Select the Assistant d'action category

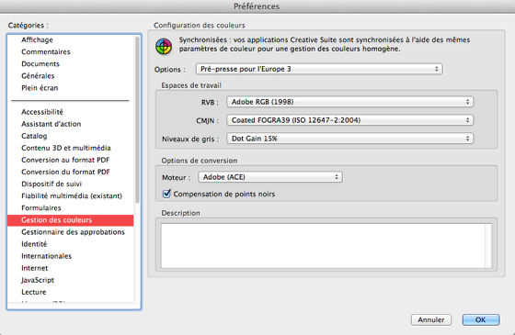pyautogui.click(x=70, y=124)
